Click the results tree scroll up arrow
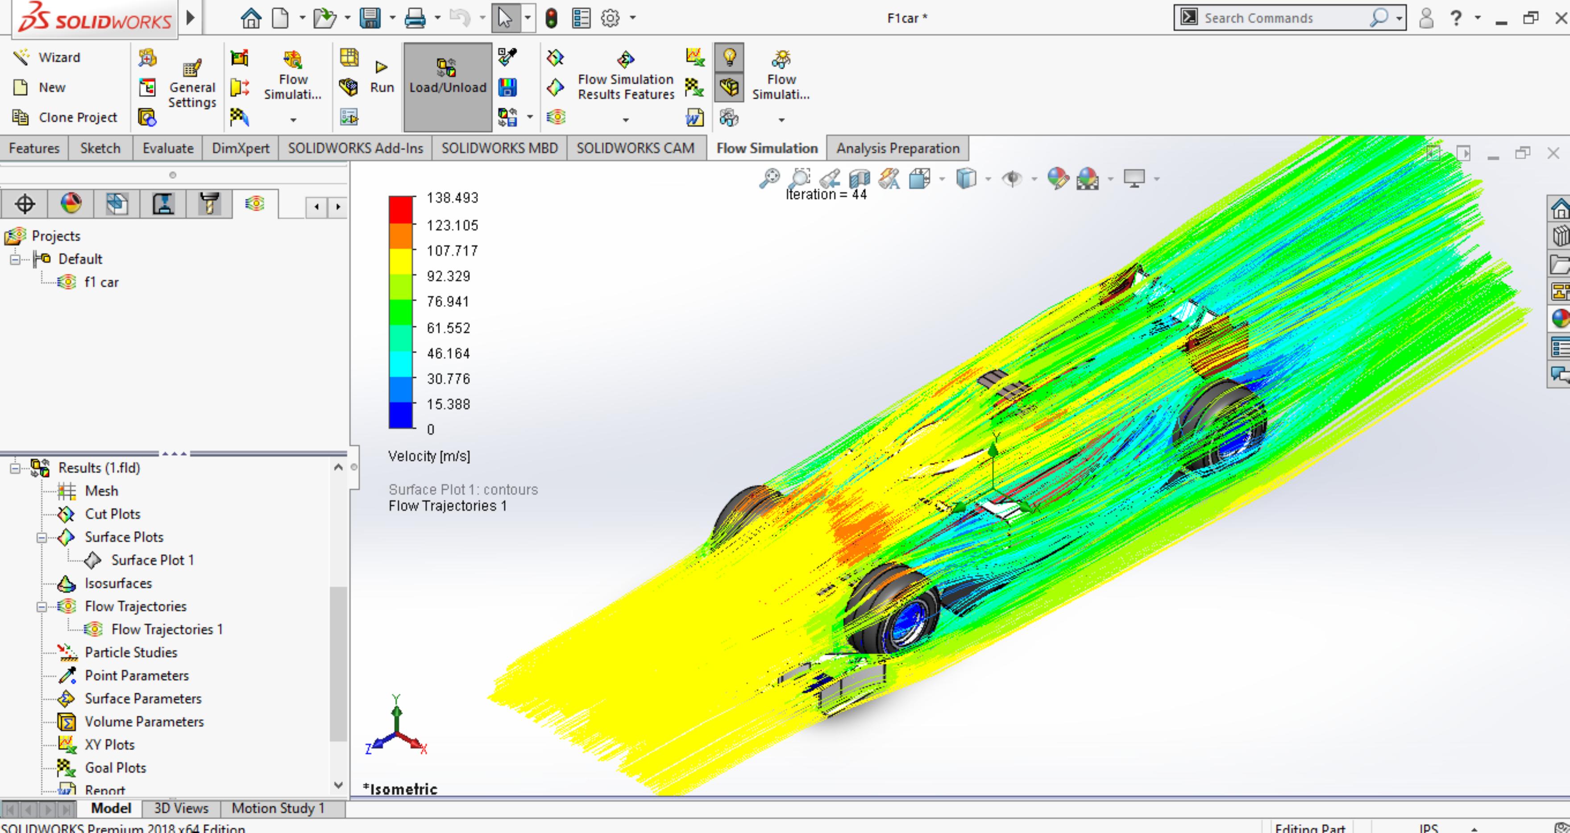Image resolution: width=1570 pixels, height=833 pixels. pyautogui.click(x=339, y=468)
